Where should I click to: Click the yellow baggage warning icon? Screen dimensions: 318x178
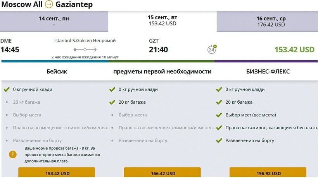click(x=13, y=154)
